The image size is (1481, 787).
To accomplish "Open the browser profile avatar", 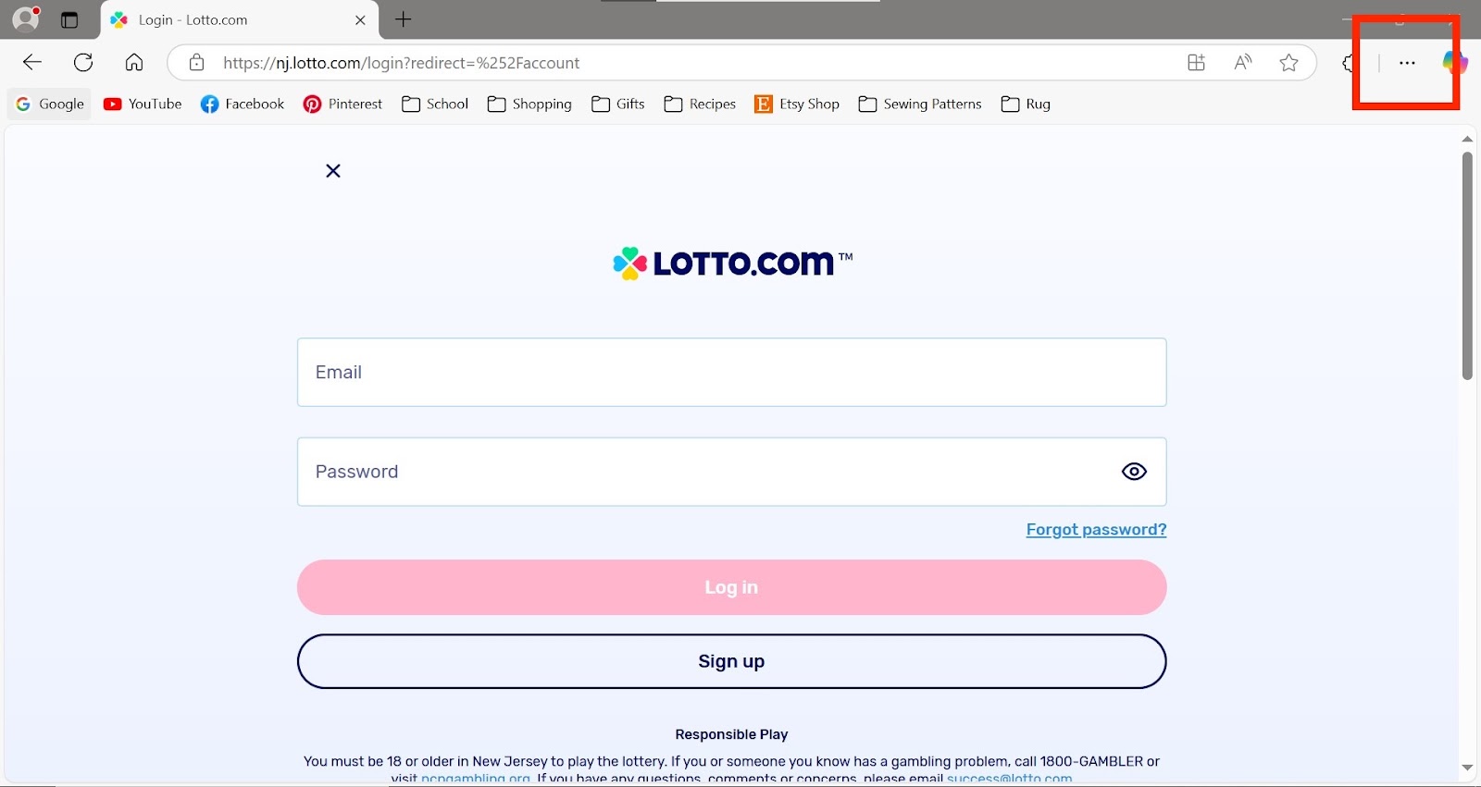I will click(26, 18).
